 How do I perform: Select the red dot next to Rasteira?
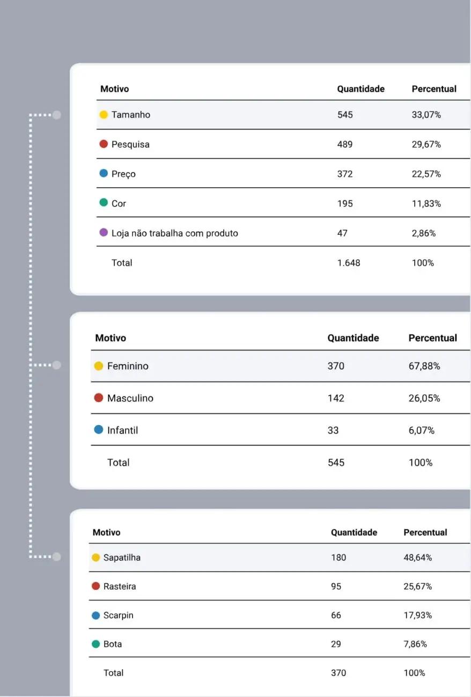(x=96, y=586)
